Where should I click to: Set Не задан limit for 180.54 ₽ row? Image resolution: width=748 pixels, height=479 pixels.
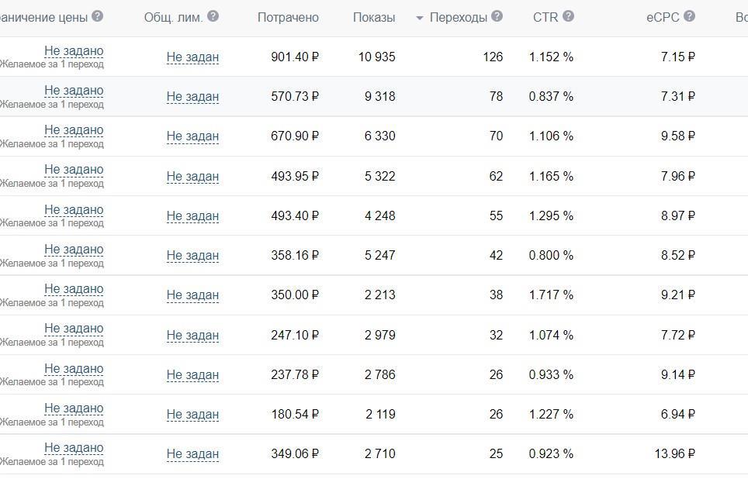(x=192, y=415)
